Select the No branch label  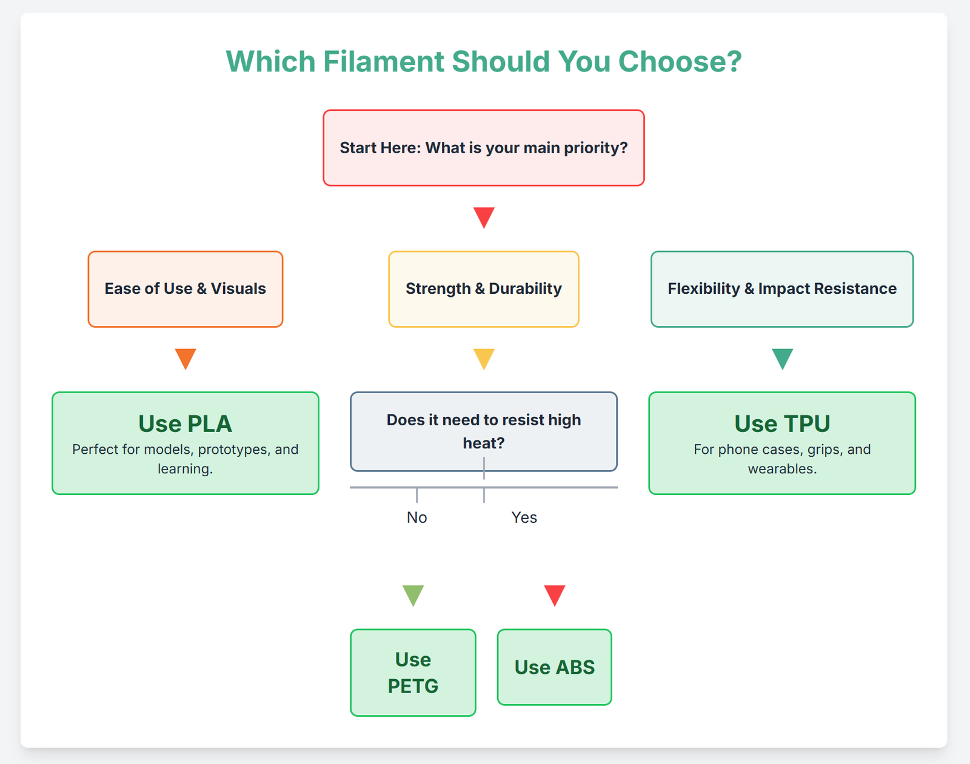(x=417, y=517)
